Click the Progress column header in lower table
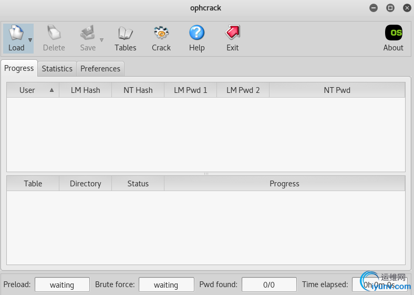The width and height of the screenshot is (414, 295). tap(285, 183)
